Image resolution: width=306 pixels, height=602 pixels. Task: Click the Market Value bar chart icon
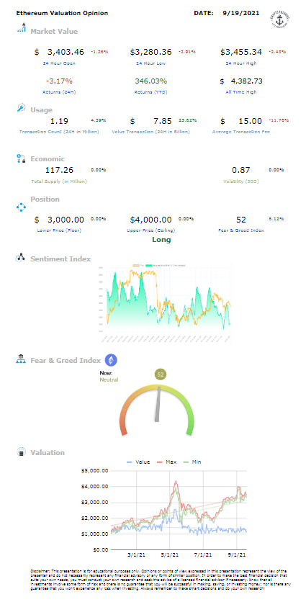(21, 27)
